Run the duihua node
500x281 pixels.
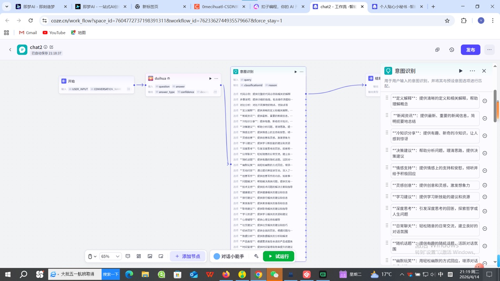210,78
